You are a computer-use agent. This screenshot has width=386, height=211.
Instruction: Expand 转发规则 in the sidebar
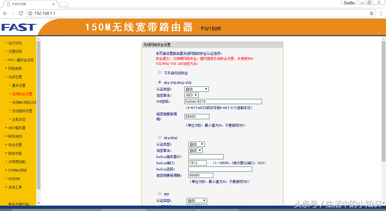pos(15,136)
